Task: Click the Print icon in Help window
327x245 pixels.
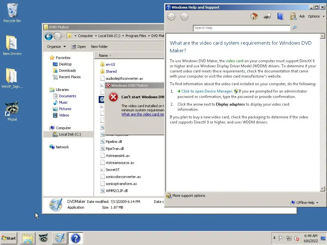Action: coord(267,16)
